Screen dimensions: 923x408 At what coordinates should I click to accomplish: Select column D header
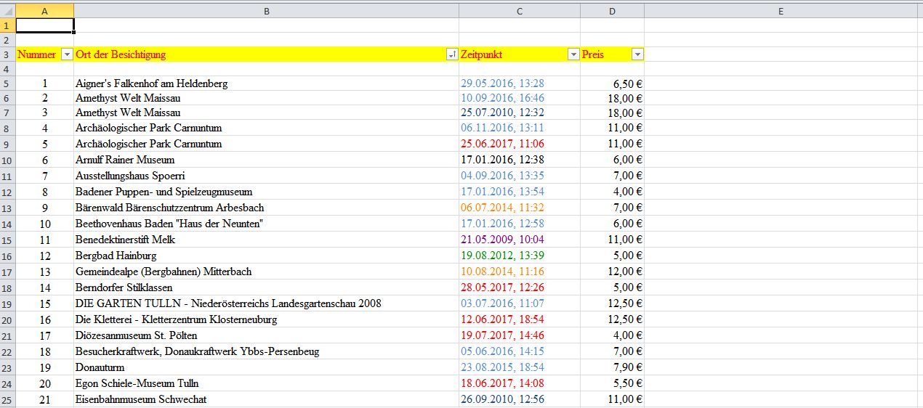coord(612,11)
